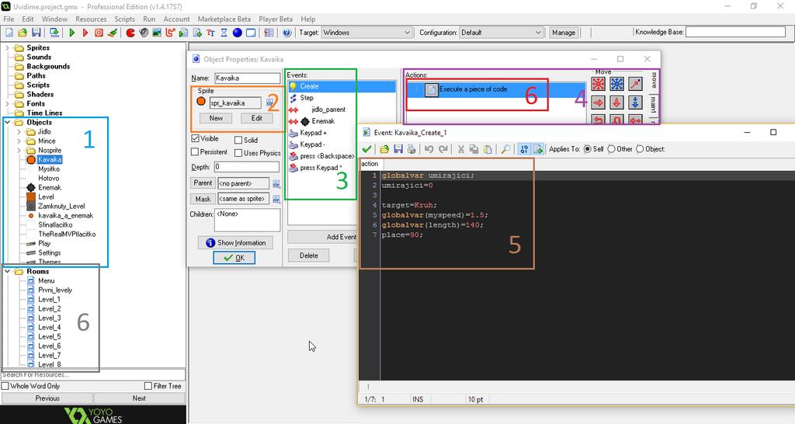Select the Set Gravity action icon
The image size is (795, 424).
click(635, 103)
